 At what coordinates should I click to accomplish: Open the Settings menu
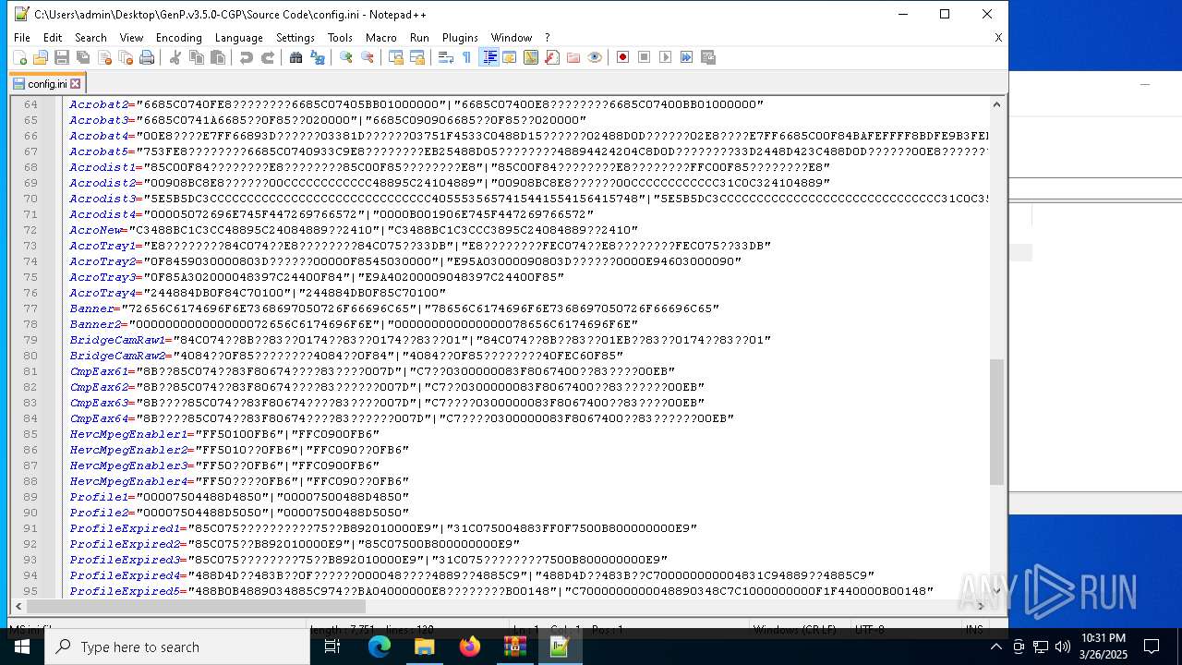(295, 38)
